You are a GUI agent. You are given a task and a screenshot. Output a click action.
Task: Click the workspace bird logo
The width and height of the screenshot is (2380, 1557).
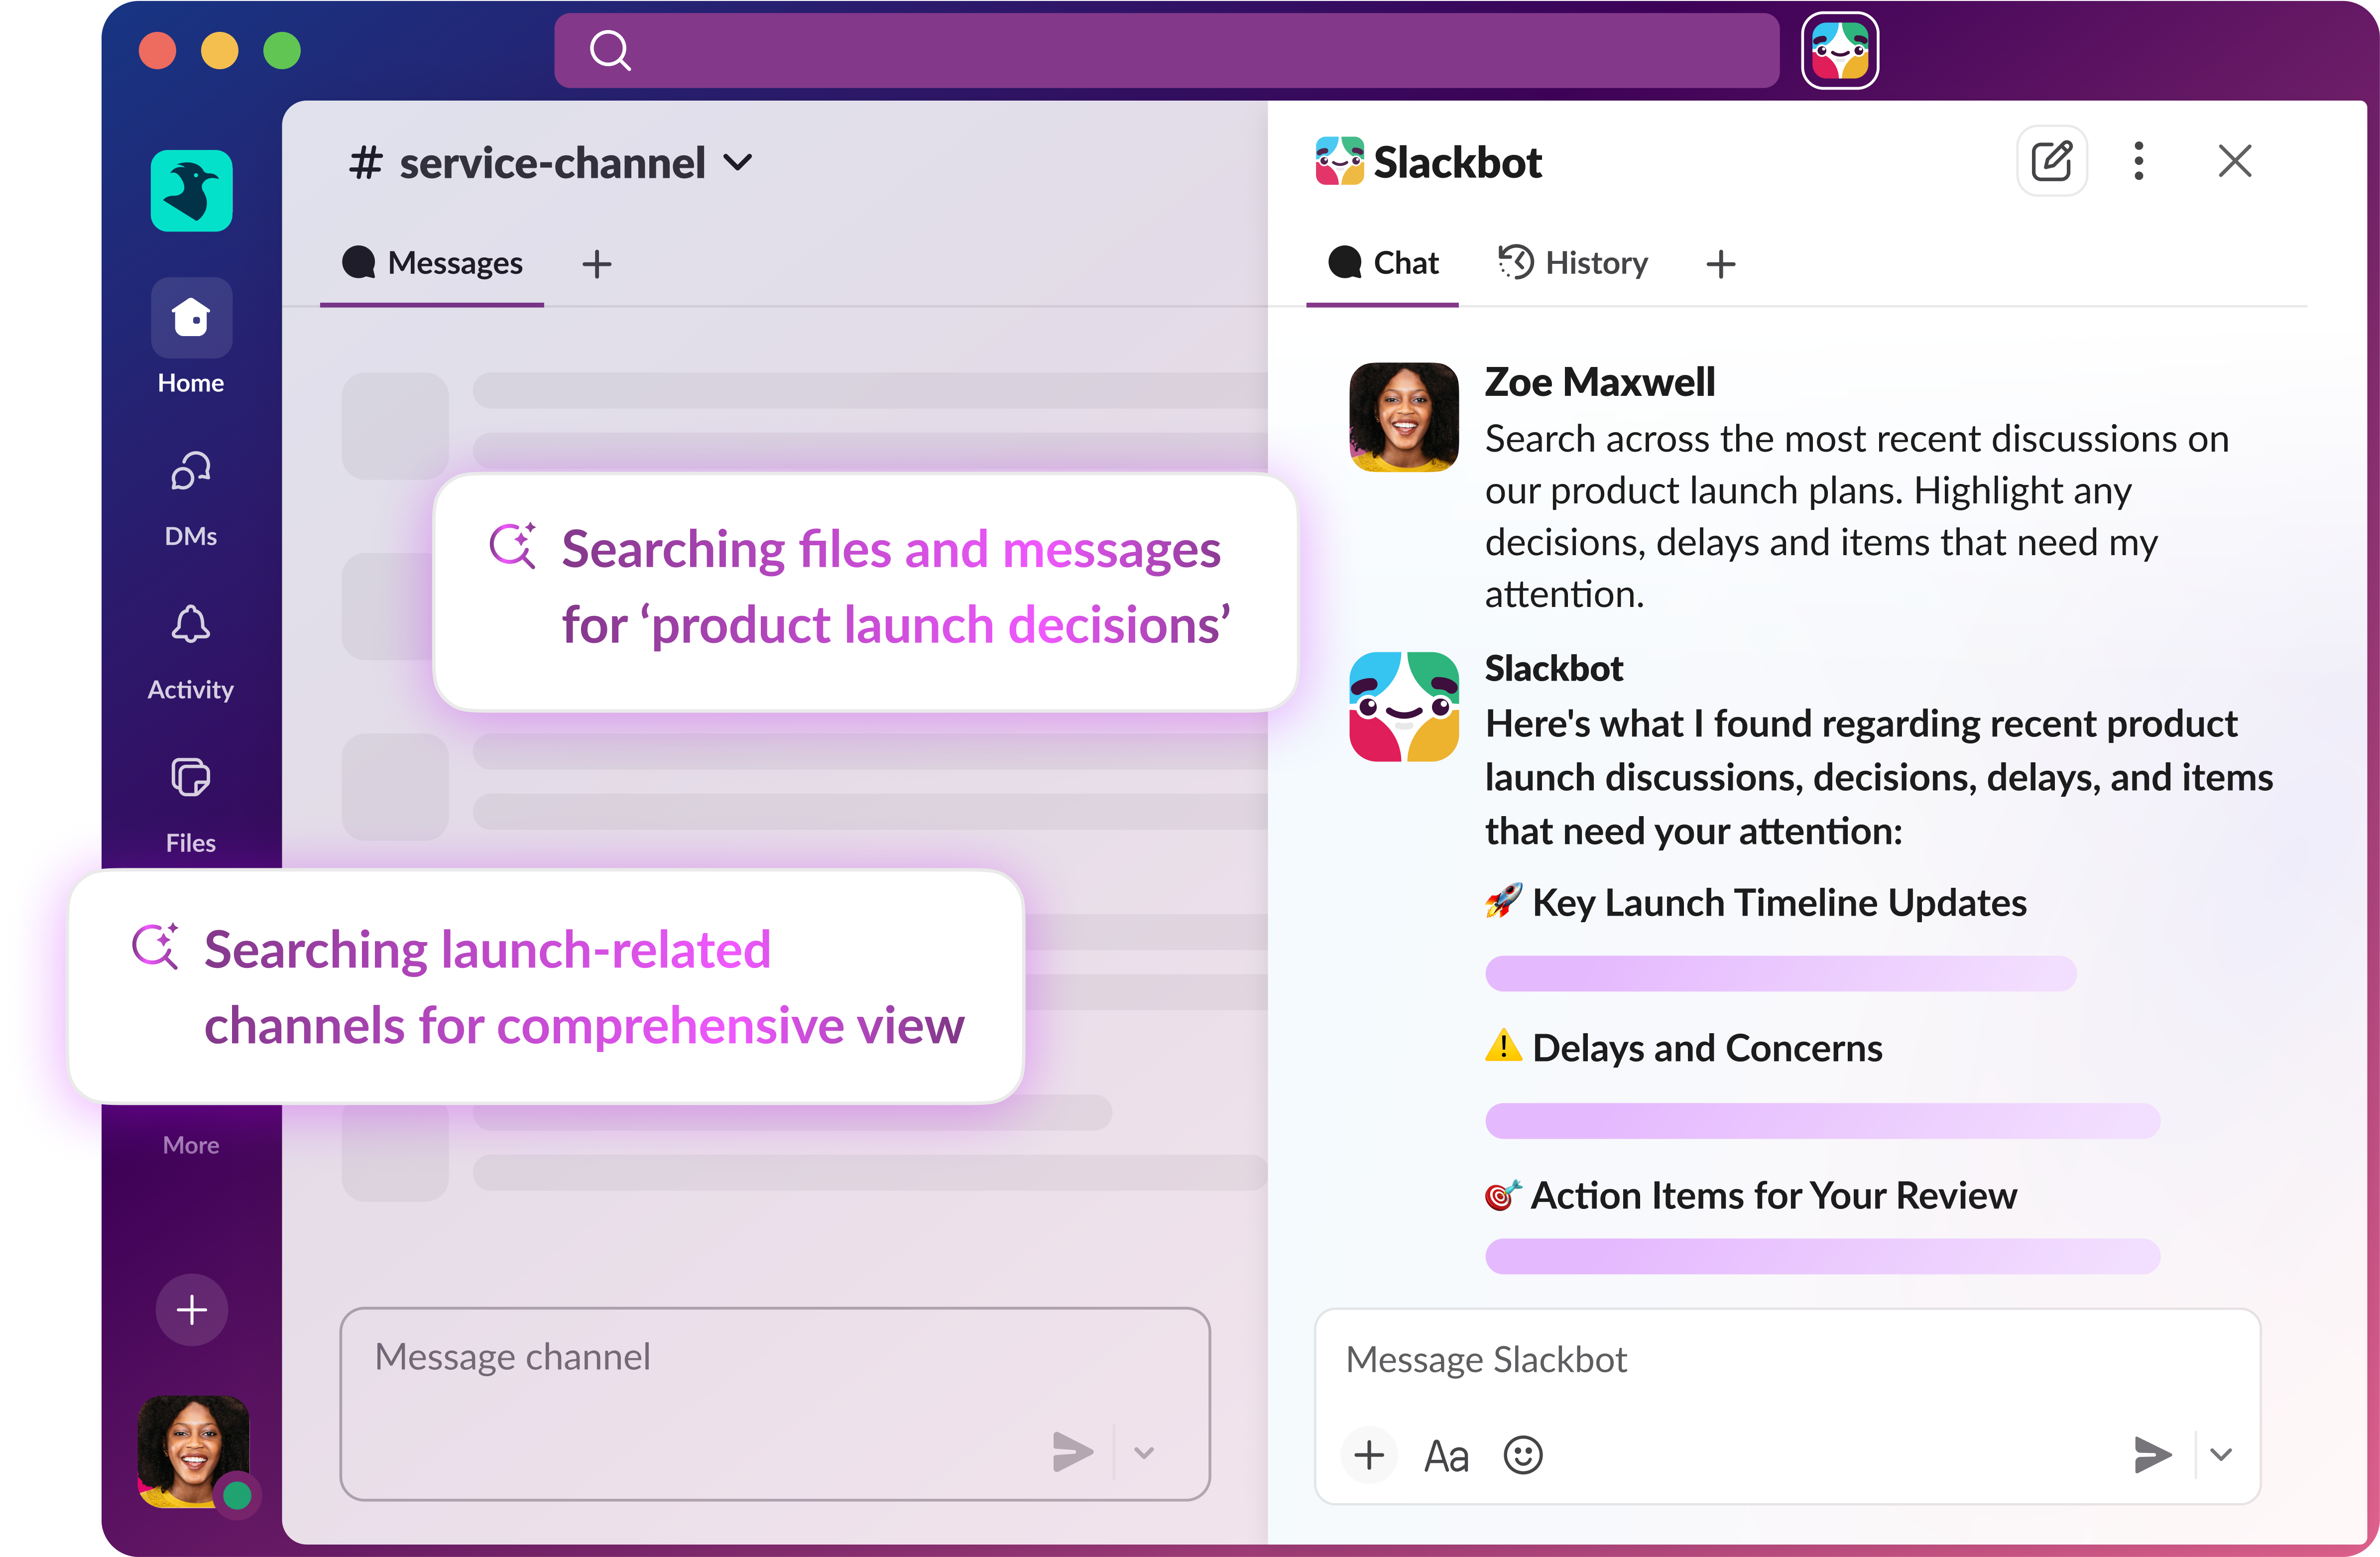pyautogui.click(x=190, y=190)
